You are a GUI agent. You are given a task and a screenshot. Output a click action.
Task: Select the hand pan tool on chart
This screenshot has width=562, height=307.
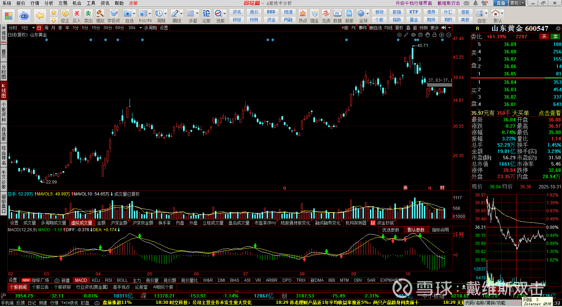[427, 35]
